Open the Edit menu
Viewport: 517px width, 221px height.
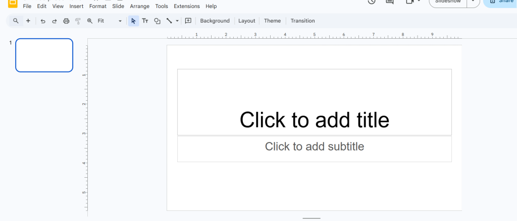(x=41, y=6)
